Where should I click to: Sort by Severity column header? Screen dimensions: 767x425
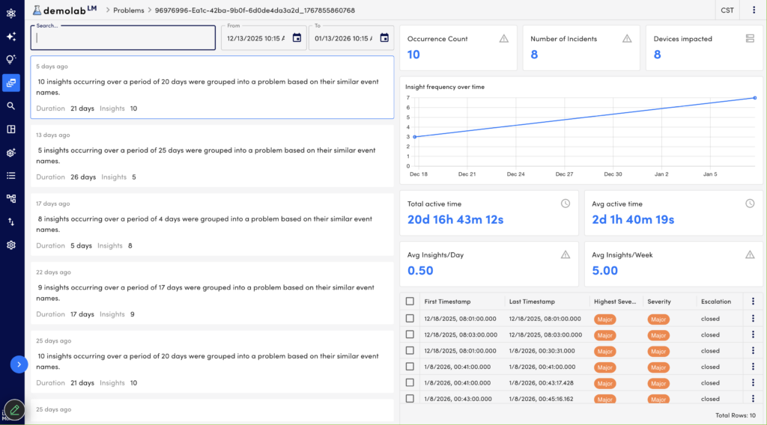[x=659, y=302]
